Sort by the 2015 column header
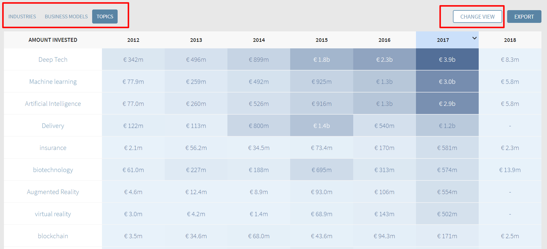 pyautogui.click(x=322, y=40)
